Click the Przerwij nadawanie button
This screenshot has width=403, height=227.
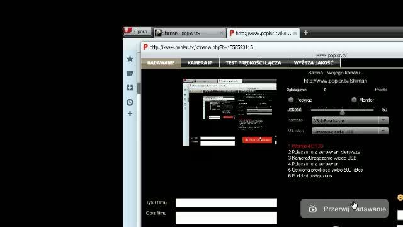tap(344, 209)
